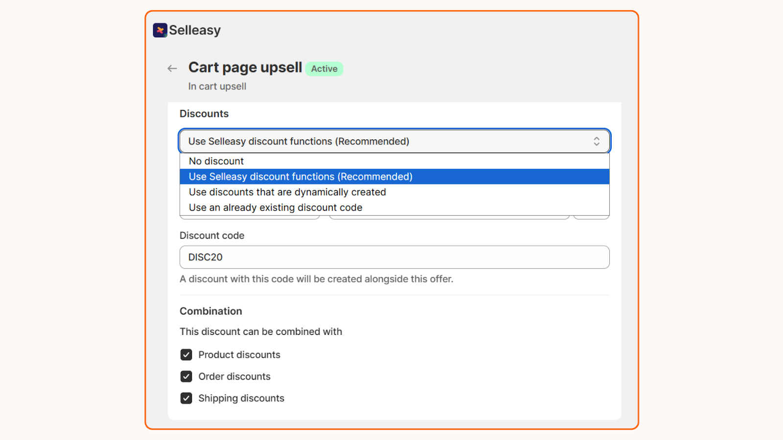
Task: Click the checkmark icon in Shipping discounts box
Action: click(x=186, y=398)
